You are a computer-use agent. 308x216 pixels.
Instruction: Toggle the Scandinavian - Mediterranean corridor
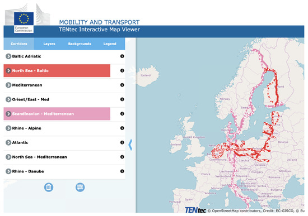(x=57, y=113)
